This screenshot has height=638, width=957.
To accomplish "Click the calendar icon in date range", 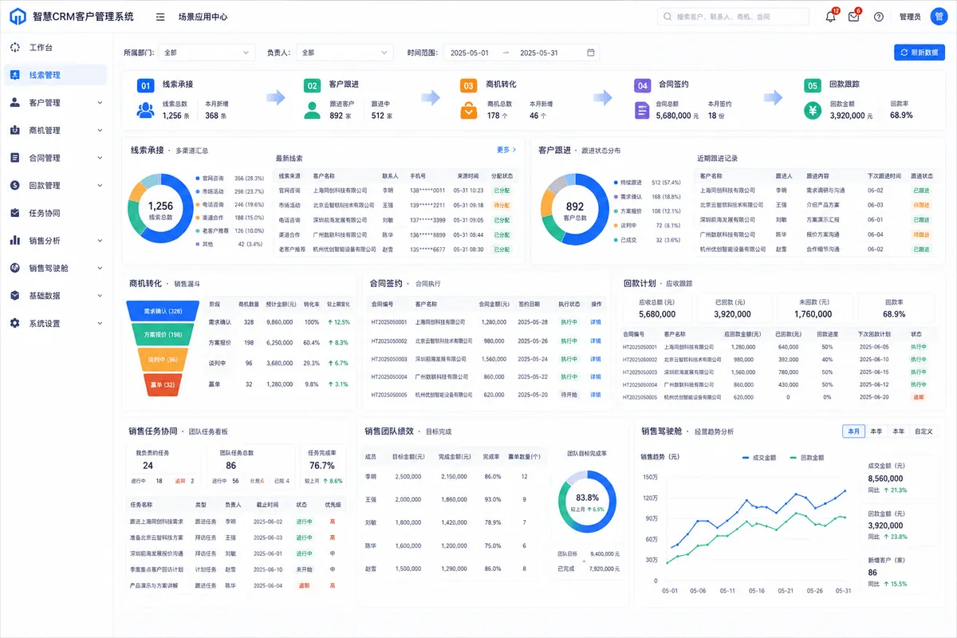I will coord(591,53).
